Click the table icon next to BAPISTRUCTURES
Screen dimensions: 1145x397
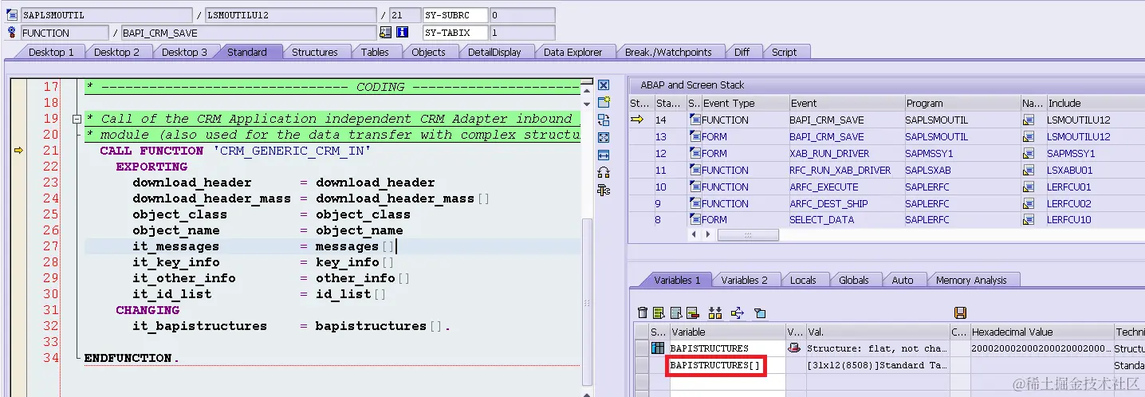658,348
